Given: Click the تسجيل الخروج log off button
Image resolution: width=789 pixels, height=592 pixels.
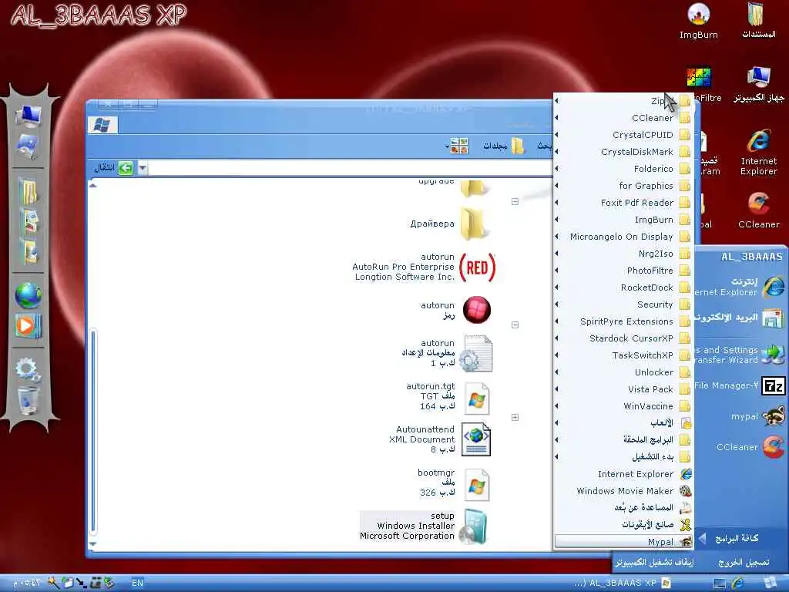Looking at the screenshot, I should (x=744, y=562).
